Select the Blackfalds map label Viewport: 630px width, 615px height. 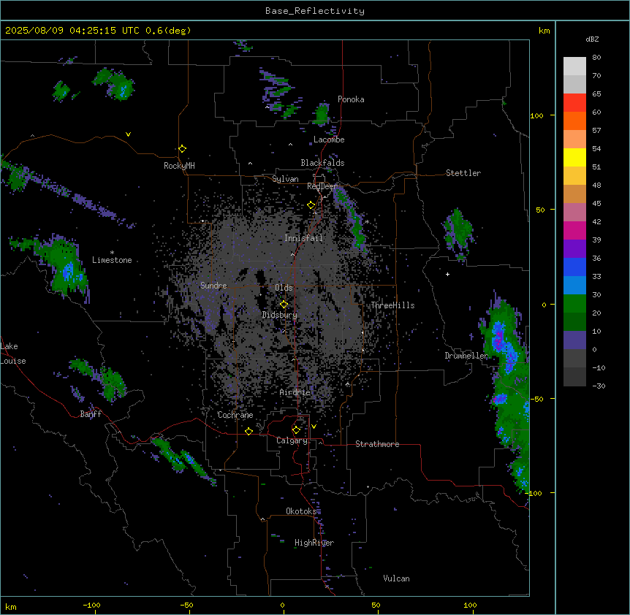coord(322,163)
